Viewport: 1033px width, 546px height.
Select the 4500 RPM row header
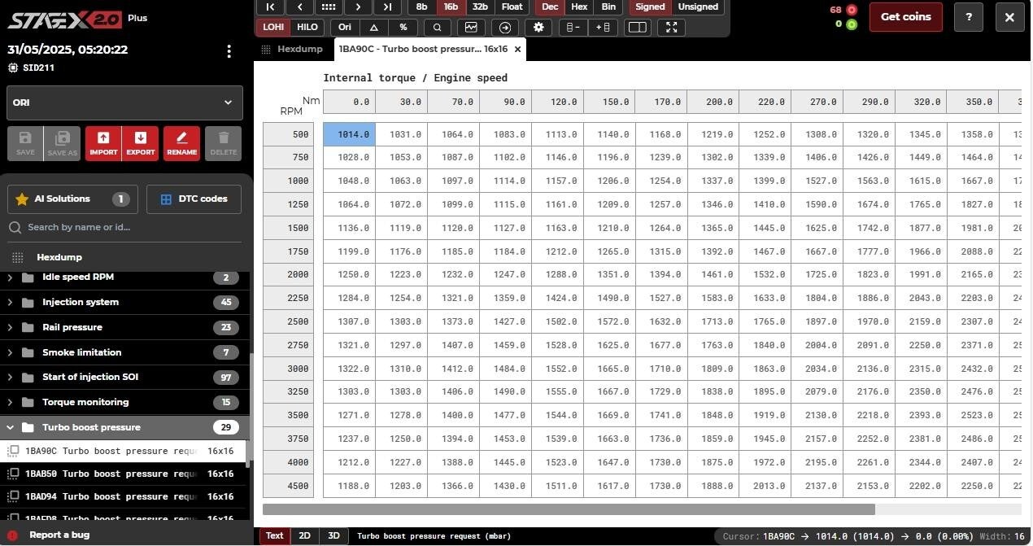coord(289,487)
